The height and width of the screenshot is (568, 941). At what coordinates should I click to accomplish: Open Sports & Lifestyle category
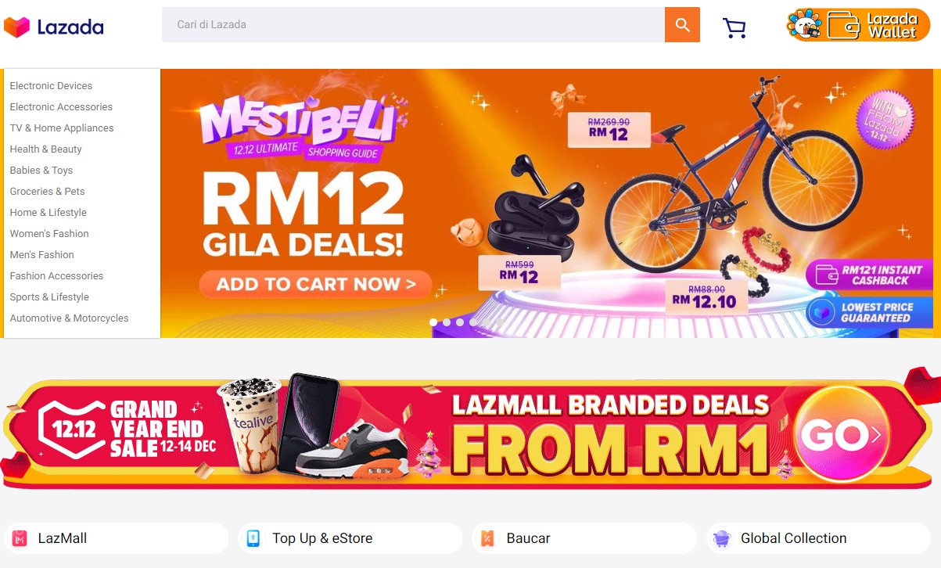click(49, 297)
